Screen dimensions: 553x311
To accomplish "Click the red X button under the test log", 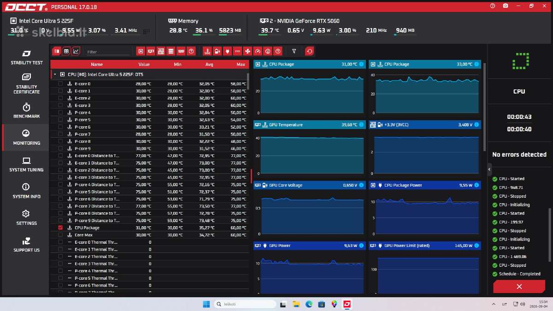I will point(519,287).
